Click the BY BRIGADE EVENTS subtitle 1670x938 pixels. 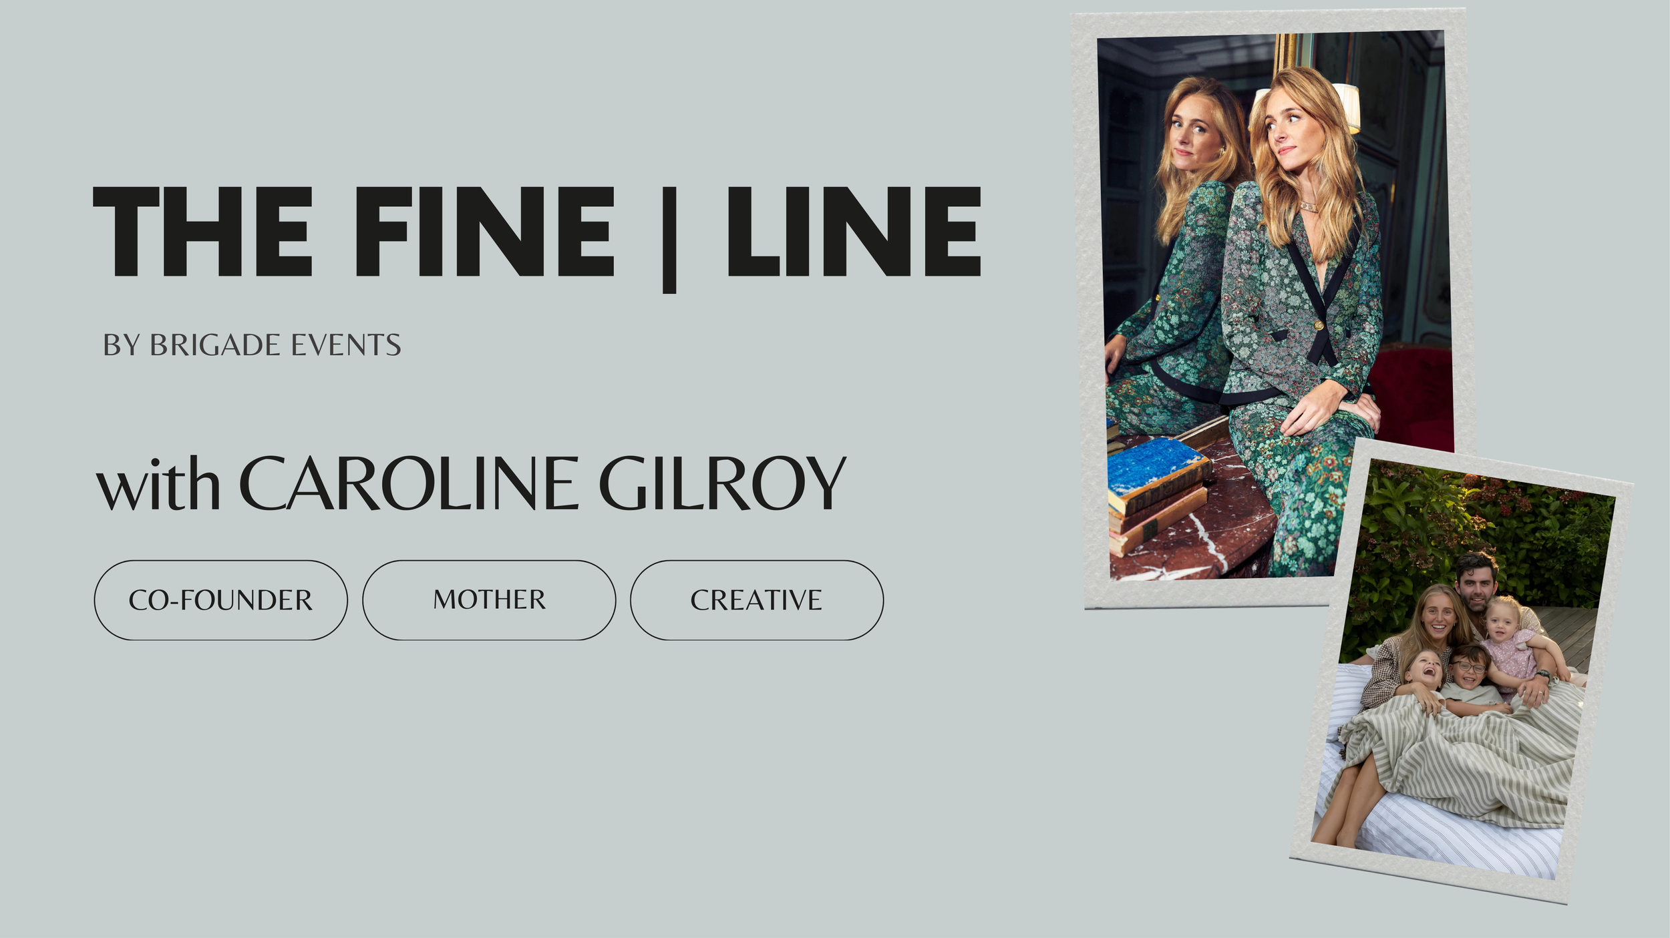(x=252, y=345)
